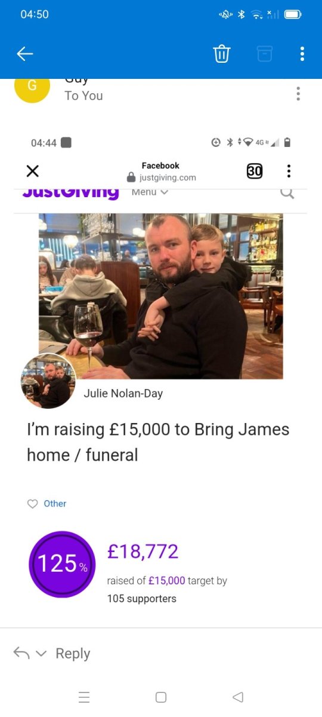Tap the 125% progress circle
Image resolution: width=322 pixels, height=717 pixels.
tap(62, 564)
